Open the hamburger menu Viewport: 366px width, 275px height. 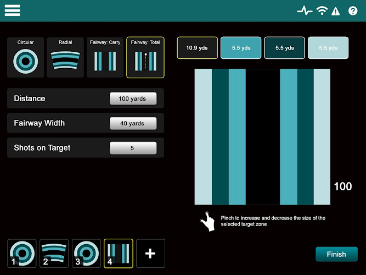13,10
